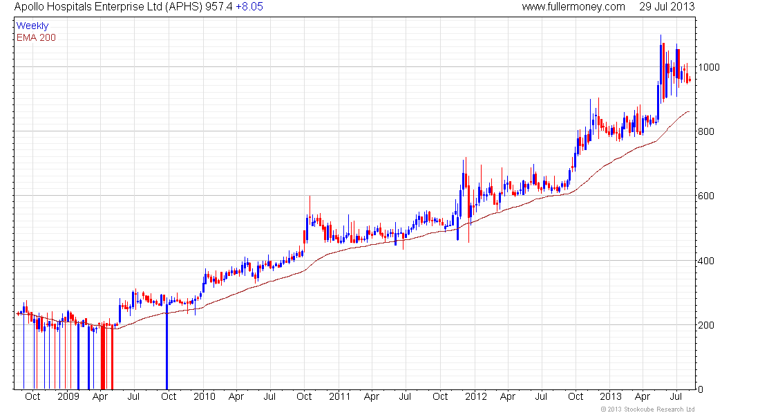Click the Apollo Hospitals Enterprise Ltd title
The width and height of the screenshot is (760, 415).
coord(108,7)
